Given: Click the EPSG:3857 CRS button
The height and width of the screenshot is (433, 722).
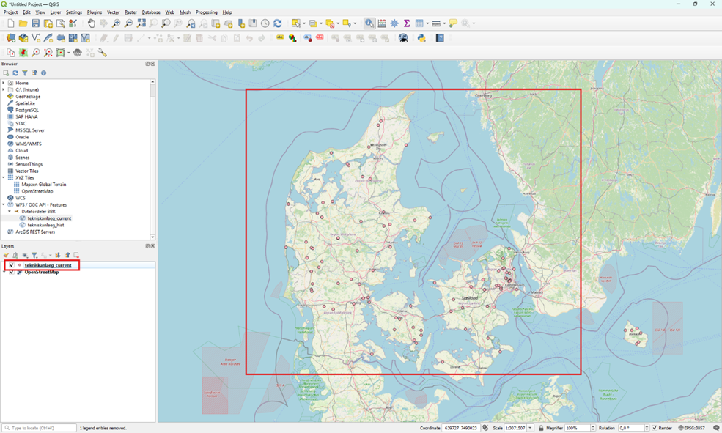Looking at the screenshot, I should [693, 428].
